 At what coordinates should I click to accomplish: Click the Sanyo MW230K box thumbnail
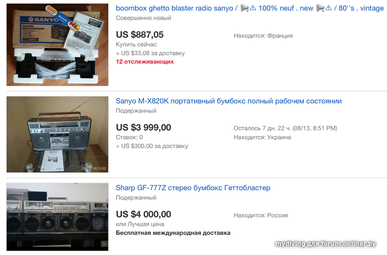(x=57, y=45)
